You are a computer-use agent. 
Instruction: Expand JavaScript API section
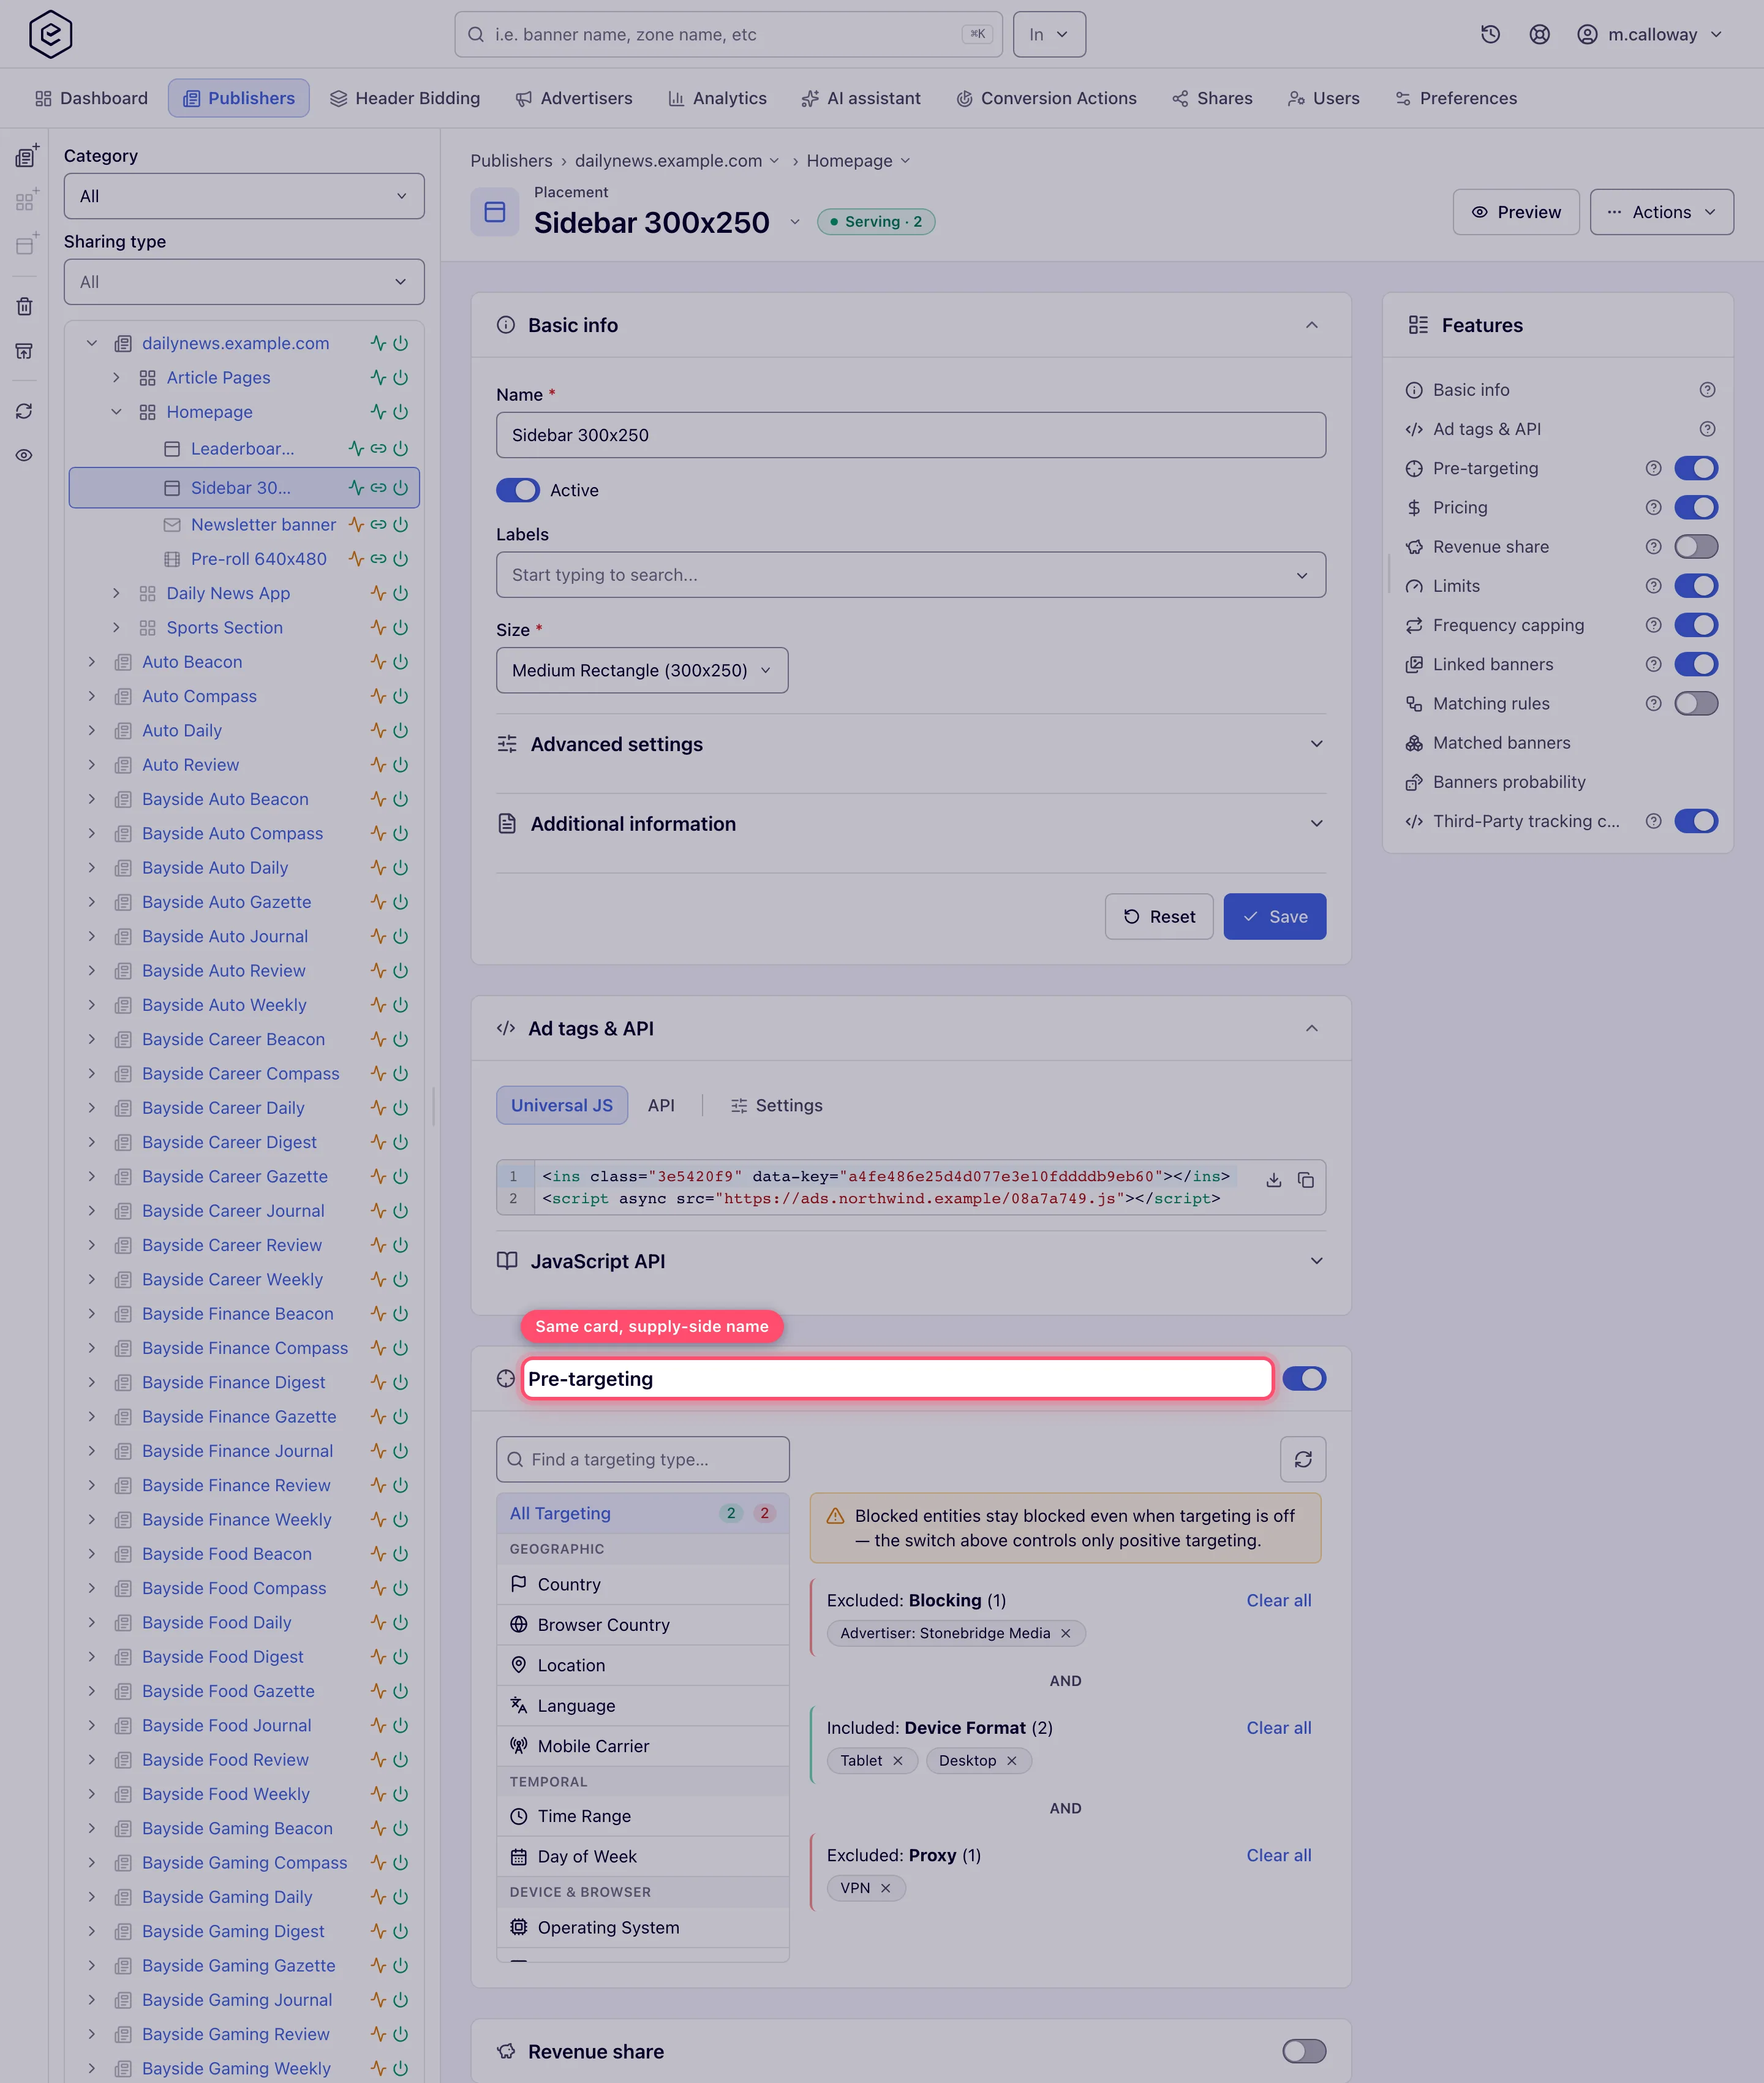(911, 1261)
